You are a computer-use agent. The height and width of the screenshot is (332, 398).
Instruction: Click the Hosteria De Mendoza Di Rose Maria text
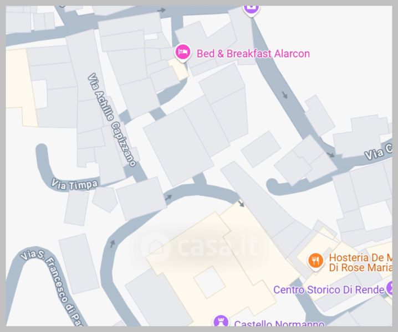tap(360, 263)
